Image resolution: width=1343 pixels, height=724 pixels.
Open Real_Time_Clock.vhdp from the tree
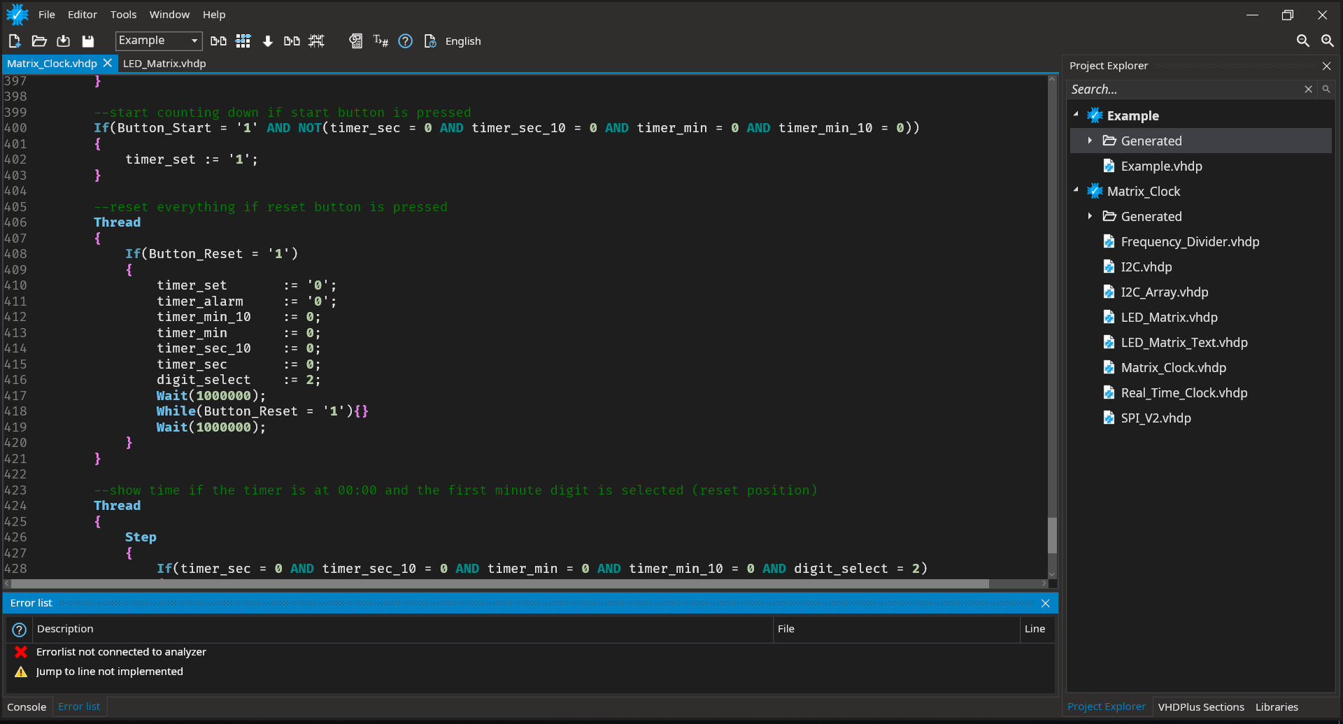pyautogui.click(x=1184, y=392)
